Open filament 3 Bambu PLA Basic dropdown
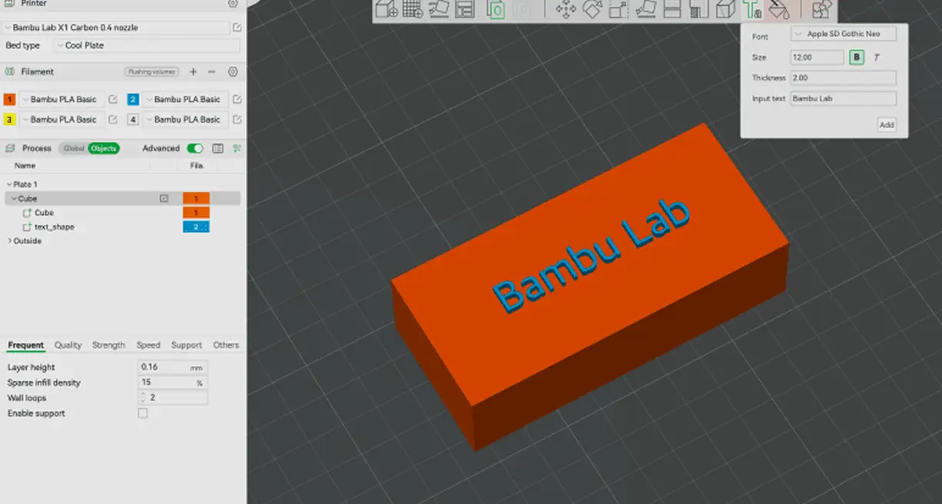Image resolution: width=942 pixels, height=504 pixels. [x=63, y=120]
